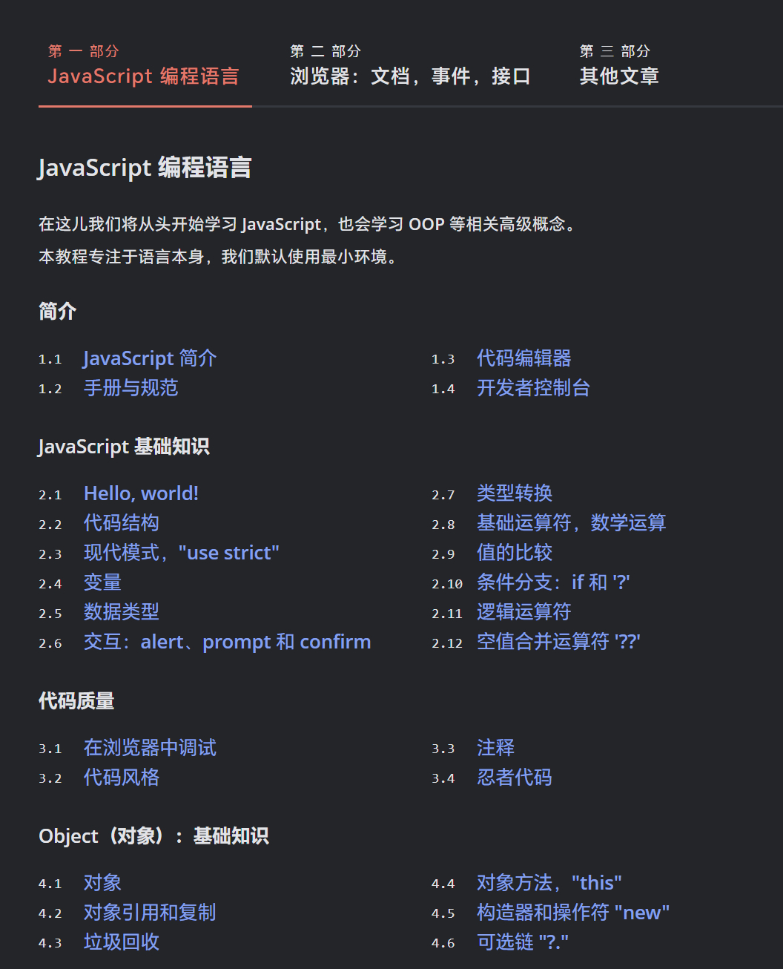This screenshot has height=969, width=783.
Task: Open the 对象引用和复制 lesson
Action: pyautogui.click(x=150, y=913)
